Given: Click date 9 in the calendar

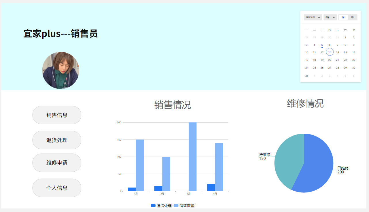Looking at the screenshot, I should pos(354,45).
